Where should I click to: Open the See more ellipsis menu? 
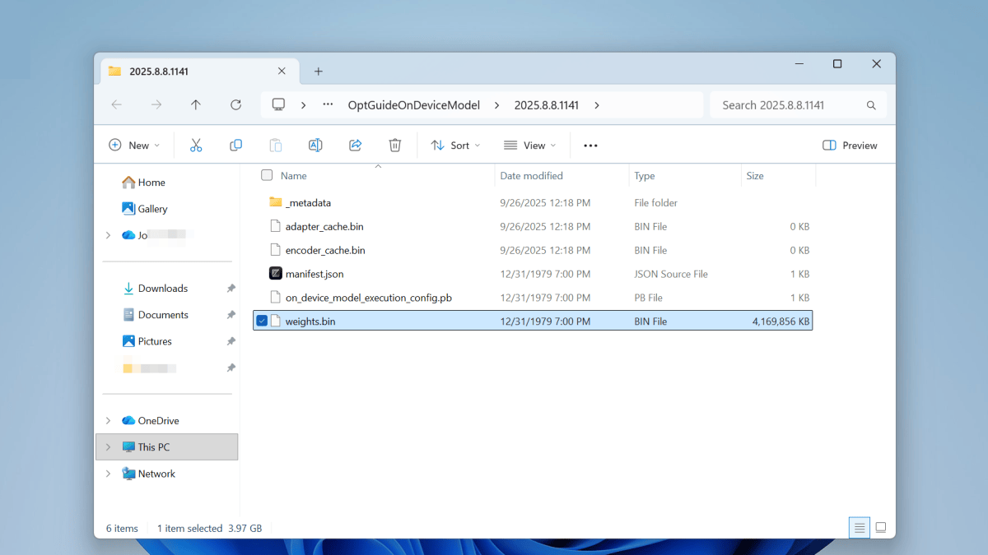(x=590, y=146)
